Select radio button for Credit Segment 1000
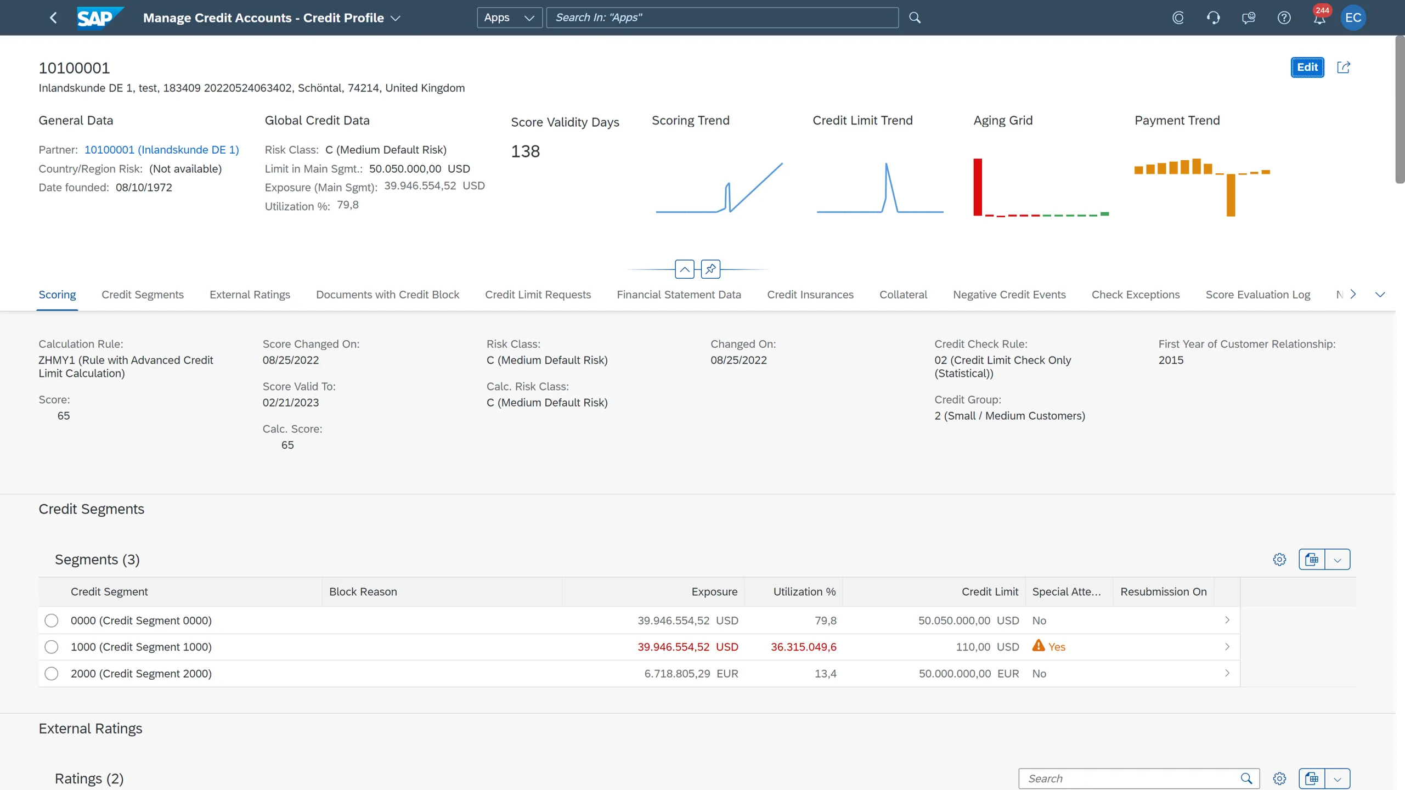1405x790 pixels. 51,646
